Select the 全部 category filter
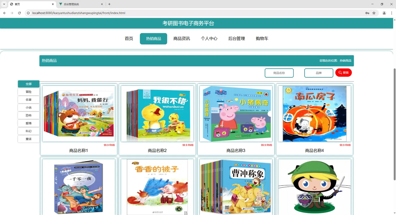 click(29, 84)
